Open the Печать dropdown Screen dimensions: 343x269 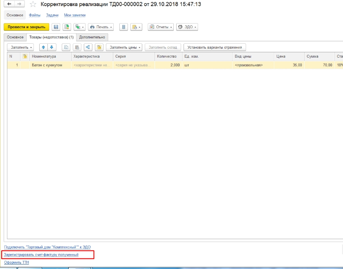pyautogui.click(x=101, y=27)
